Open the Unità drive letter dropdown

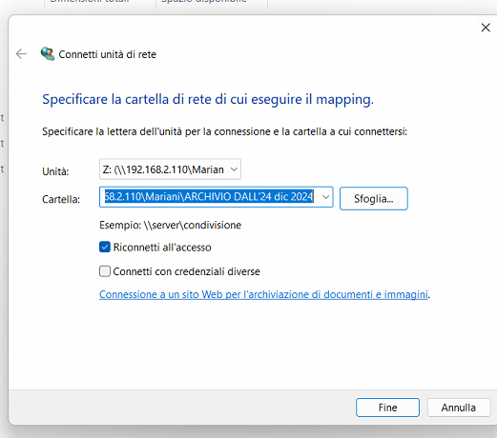tap(170, 169)
